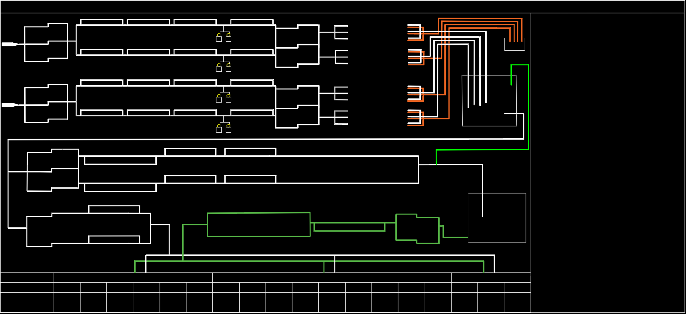
Task: Click the upper white arrow input marker
Action: (x=9, y=44)
